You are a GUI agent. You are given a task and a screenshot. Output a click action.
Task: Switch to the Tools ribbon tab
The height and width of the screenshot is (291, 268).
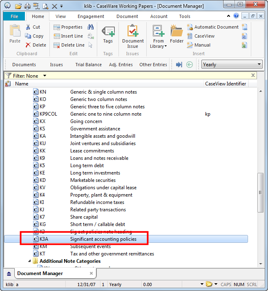[185, 16]
